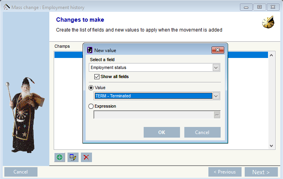Screen dimensions: 283x179
Task: Close the New value dialog
Action: coord(217,50)
